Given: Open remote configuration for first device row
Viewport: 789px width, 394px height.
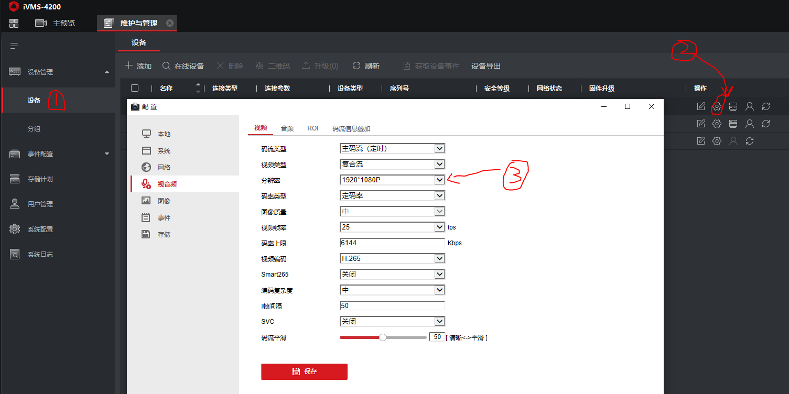Looking at the screenshot, I should [x=717, y=107].
